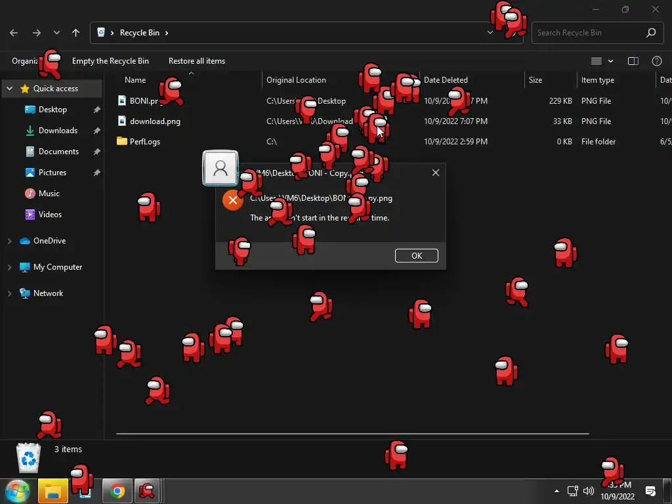Expand the Network tree node

(9, 293)
